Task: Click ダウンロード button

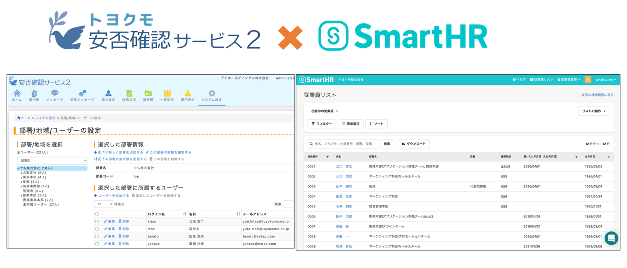Action: tap(413, 144)
